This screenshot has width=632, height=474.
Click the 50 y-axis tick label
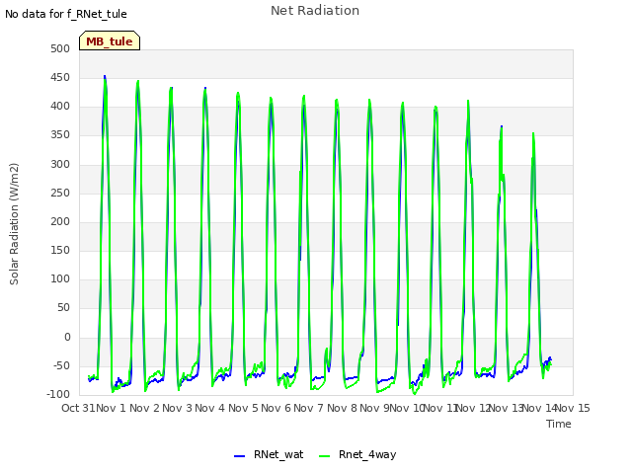pyautogui.click(x=63, y=308)
